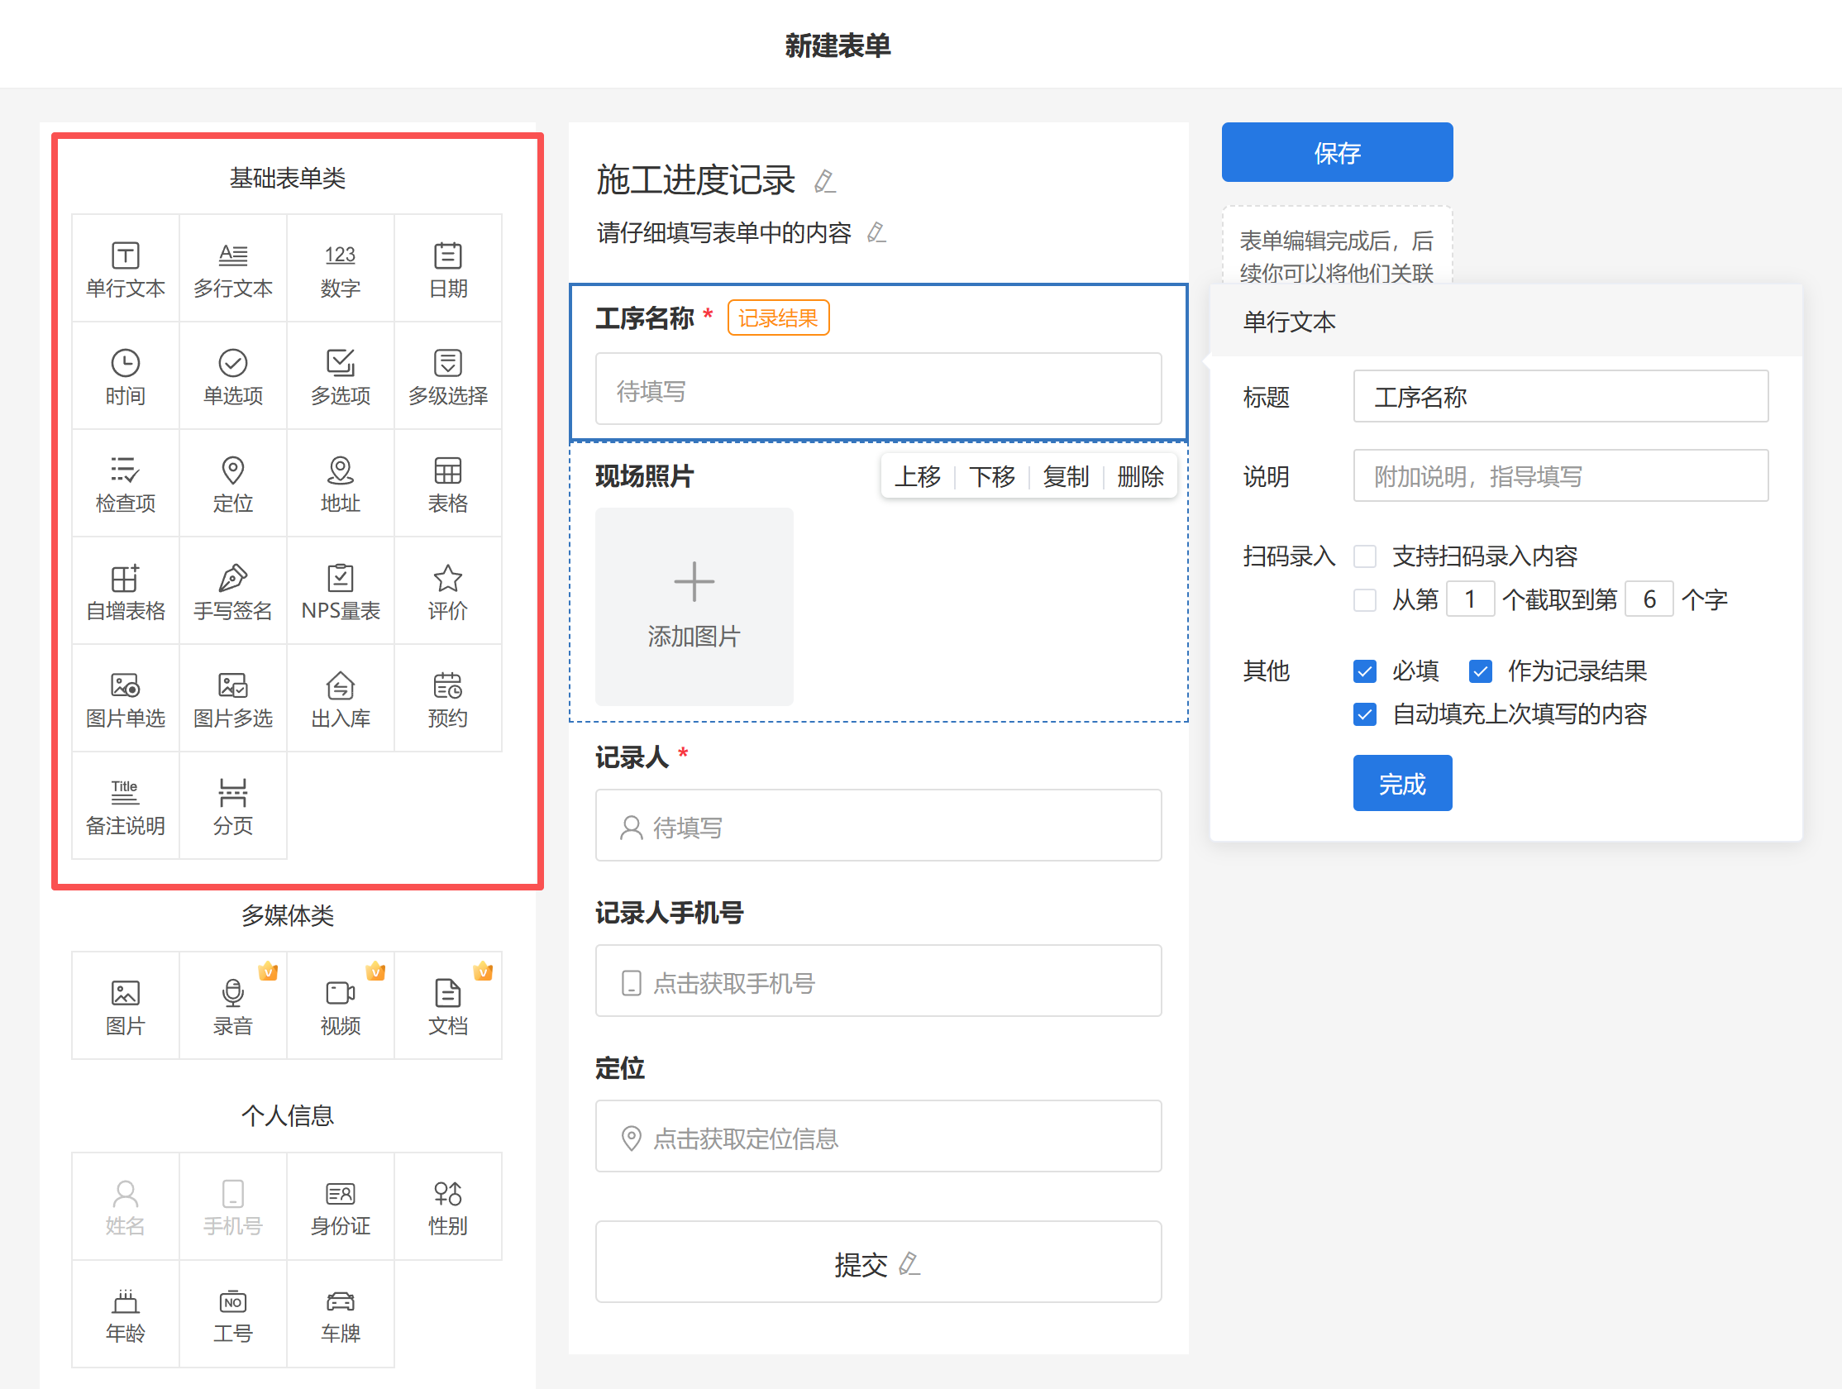Add the audio recording (录音) component
This screenshot has height=1389, width=1842.
[x=232, y=1006]
